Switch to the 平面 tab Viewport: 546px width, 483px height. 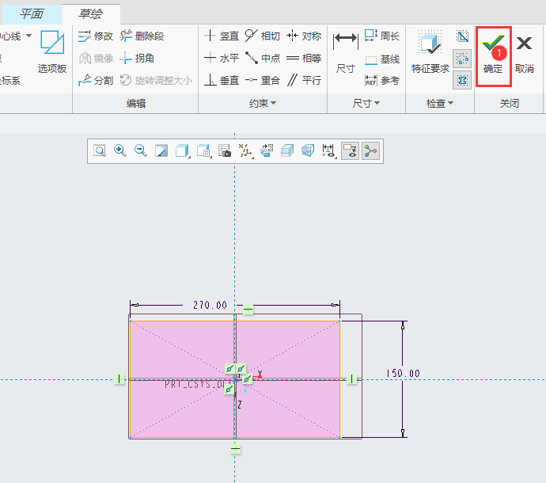click(x=32, y=14)
